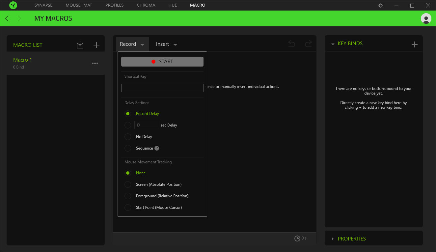Open Macro 1 options ellipsis menu

point(95,64)
